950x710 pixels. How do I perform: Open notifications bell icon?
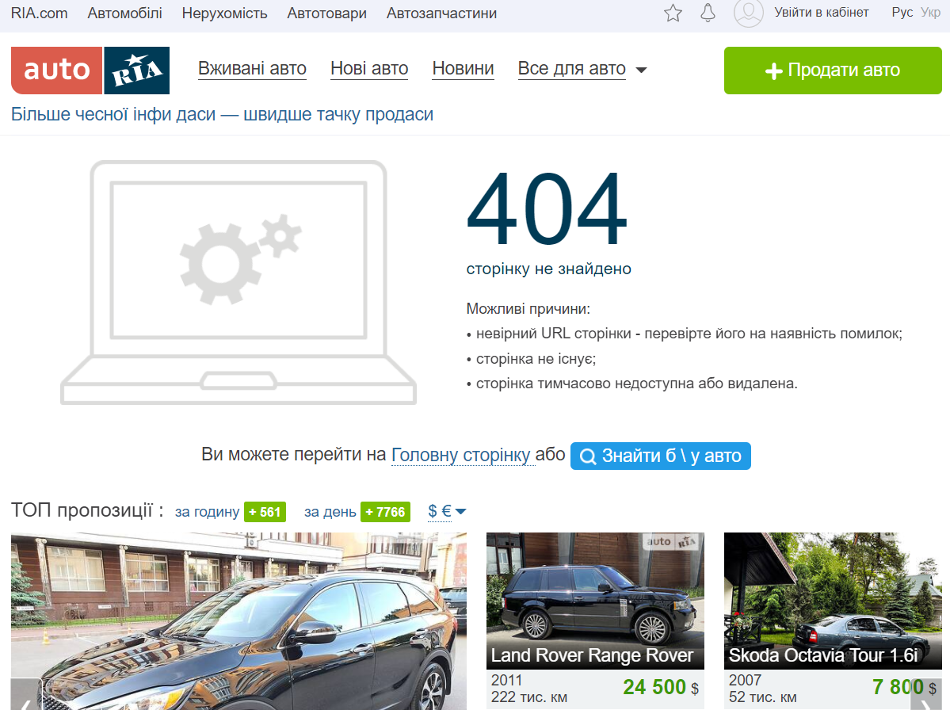(x=708, y=13)
